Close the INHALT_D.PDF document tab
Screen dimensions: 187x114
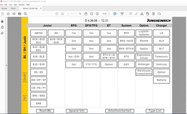point(41,8)
